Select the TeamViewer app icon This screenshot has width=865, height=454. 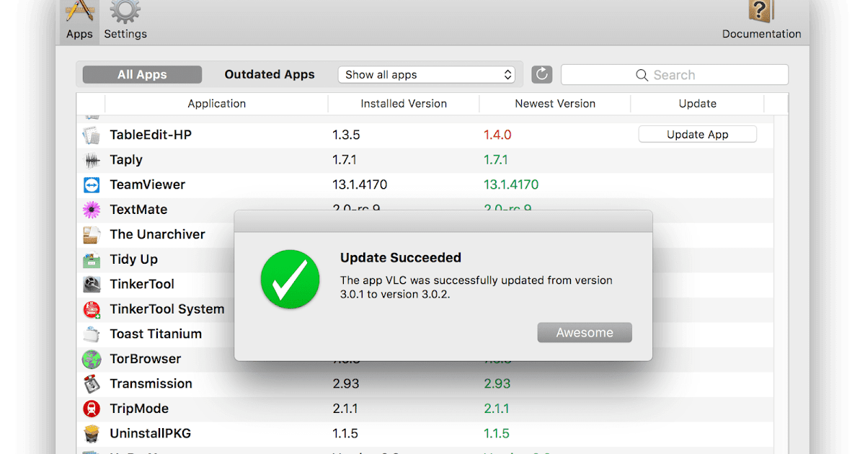(x=92, y=185)
